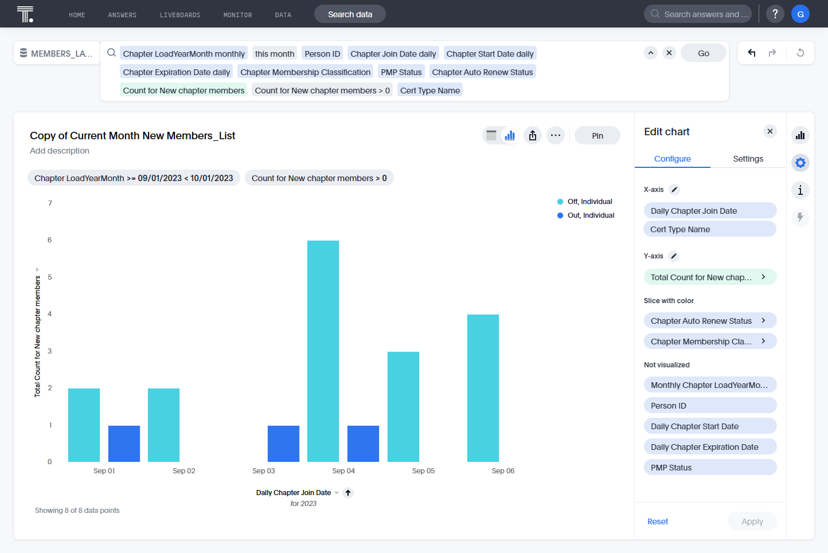Open the chart type sidebar icon
Screen dimensions: 828x553
click(800, 135)
